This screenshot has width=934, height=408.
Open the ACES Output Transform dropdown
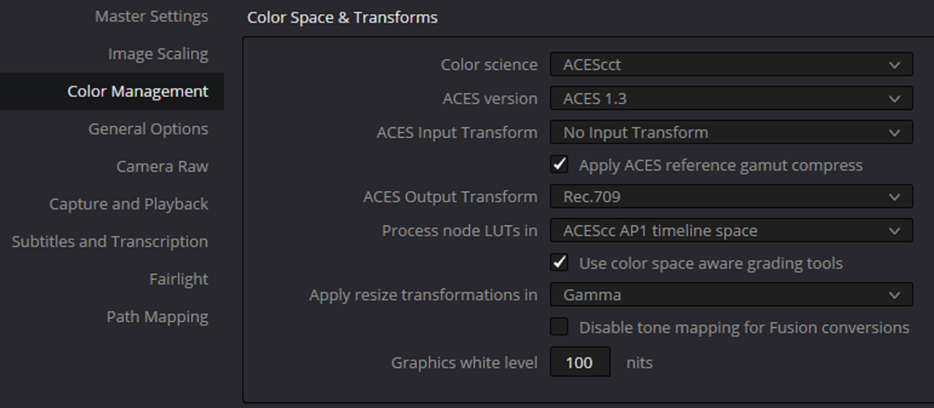[x=730, y=196]
